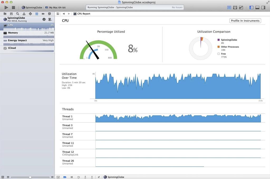Click the Profile In Instruments button

coord(245,21)
